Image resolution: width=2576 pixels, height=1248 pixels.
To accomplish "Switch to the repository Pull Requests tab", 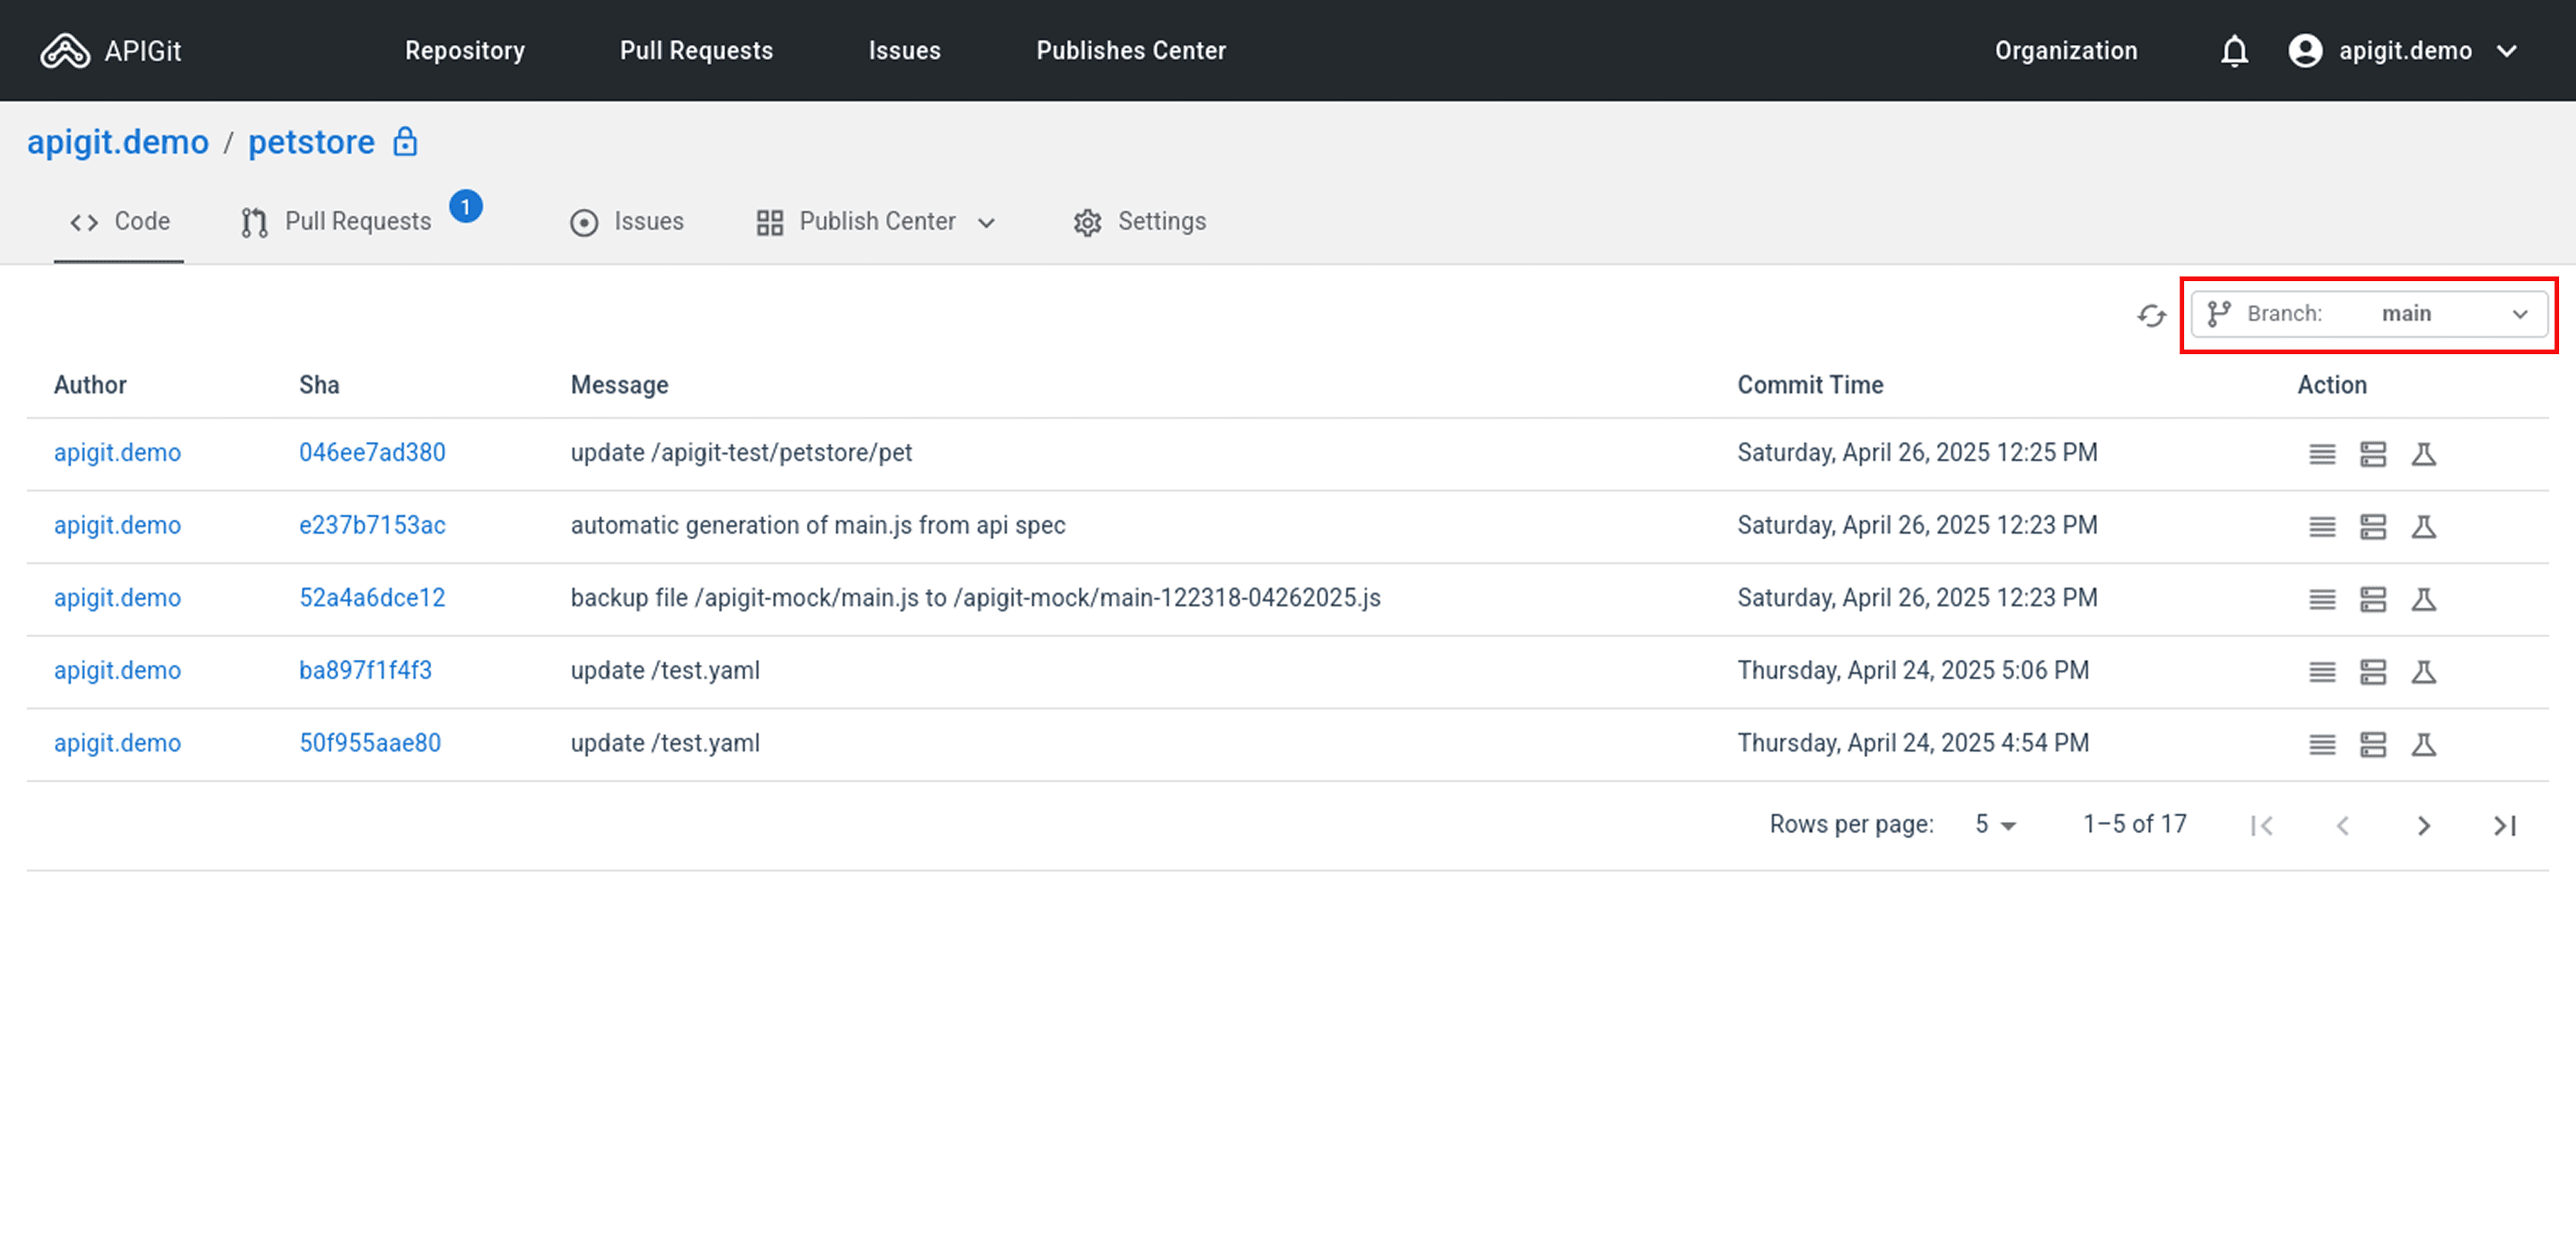I will pos(337,222).
